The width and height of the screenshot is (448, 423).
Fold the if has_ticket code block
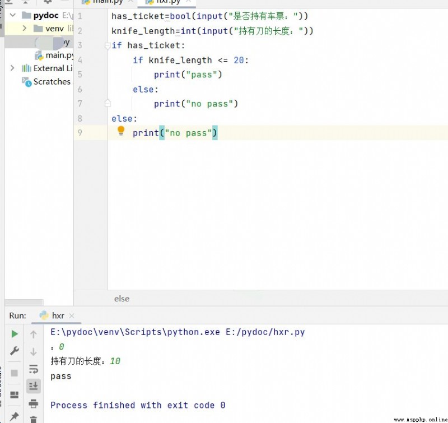[x=108, y=46]
